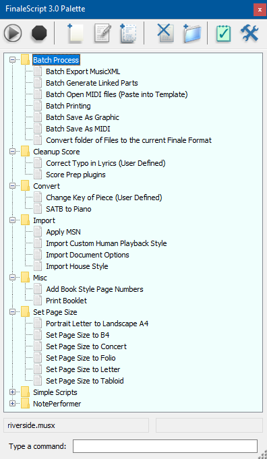
Task: Collapse the Set Page Size folder
Action: pos(12,312)
